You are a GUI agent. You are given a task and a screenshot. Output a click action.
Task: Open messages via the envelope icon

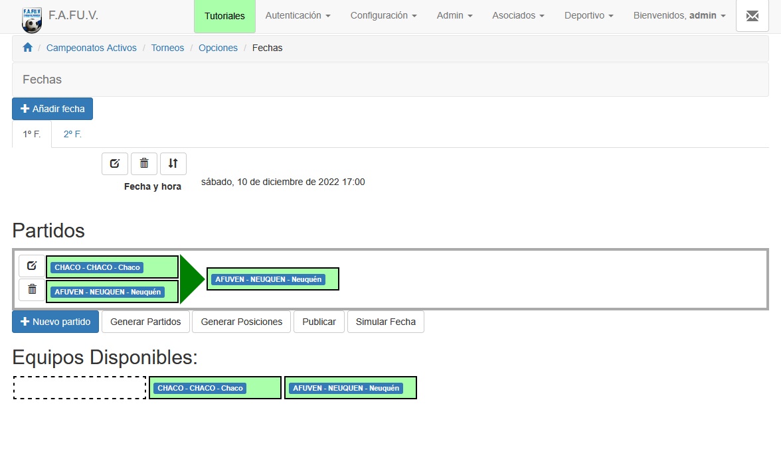point(752,17)
